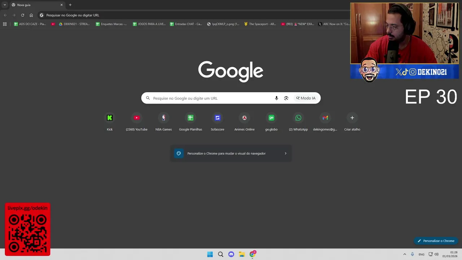
Task: Open the network status tray icon
Action: tap(431, 254)
